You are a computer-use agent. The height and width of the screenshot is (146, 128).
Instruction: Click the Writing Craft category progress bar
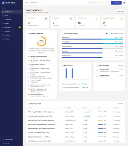(92, 39)
